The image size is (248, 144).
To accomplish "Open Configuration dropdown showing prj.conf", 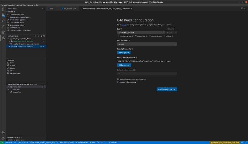I will point(147,44).
